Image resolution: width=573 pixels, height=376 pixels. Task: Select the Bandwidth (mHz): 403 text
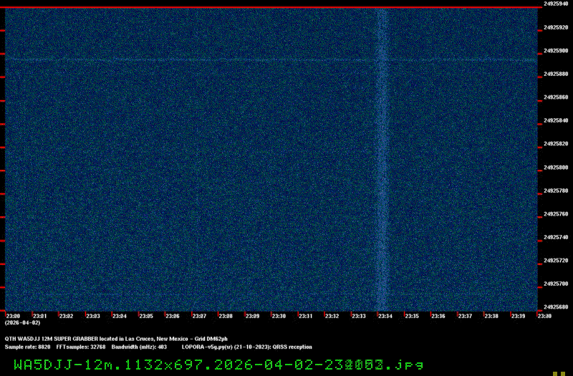click(139, 347)
